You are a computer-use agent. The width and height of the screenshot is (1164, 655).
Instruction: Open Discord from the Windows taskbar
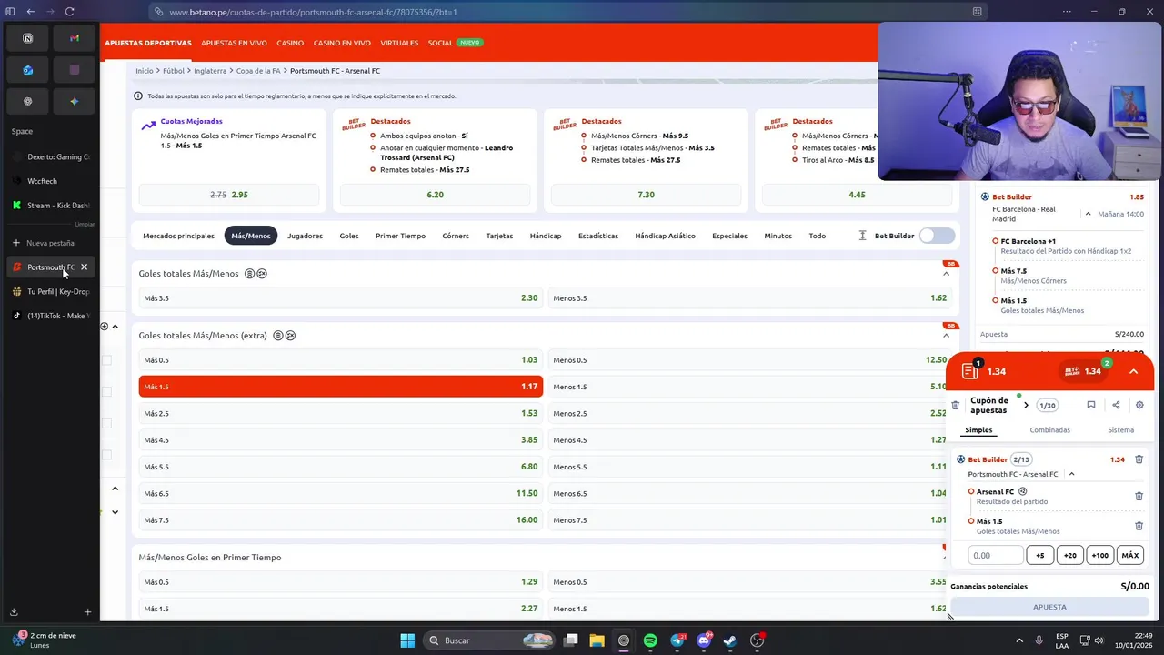pyautogui.click(x=703, y=640)
